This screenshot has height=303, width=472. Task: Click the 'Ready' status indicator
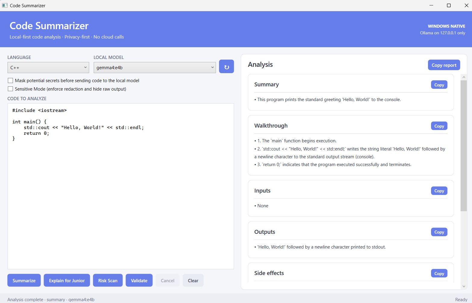point(461,299)
